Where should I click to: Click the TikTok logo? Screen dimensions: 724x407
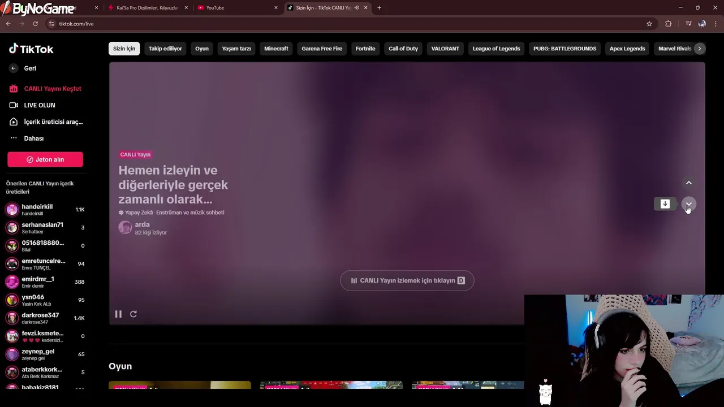click(x=31, y=49)
